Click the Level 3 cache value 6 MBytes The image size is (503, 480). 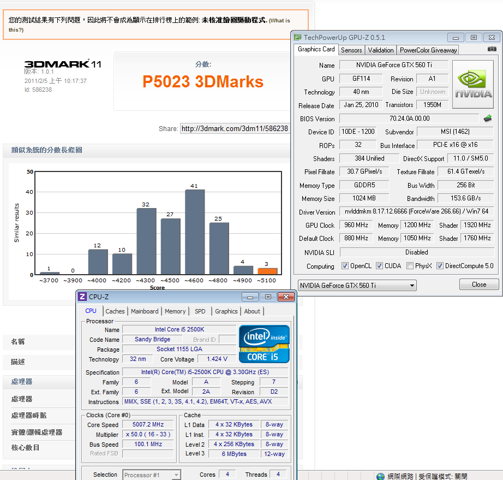click(x=234, y=454)
